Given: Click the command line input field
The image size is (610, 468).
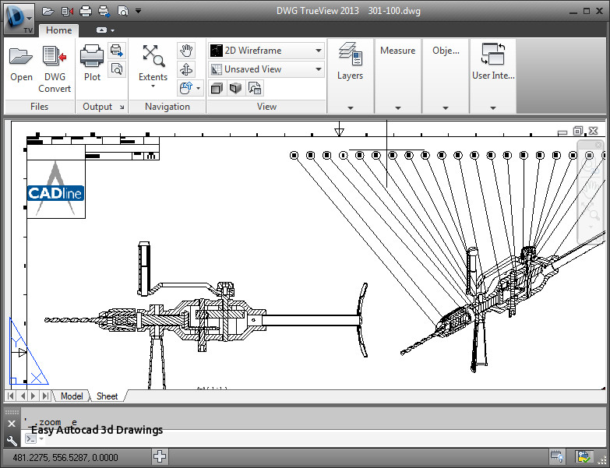Looking at the screenshot, I should (x=312, y=439).
